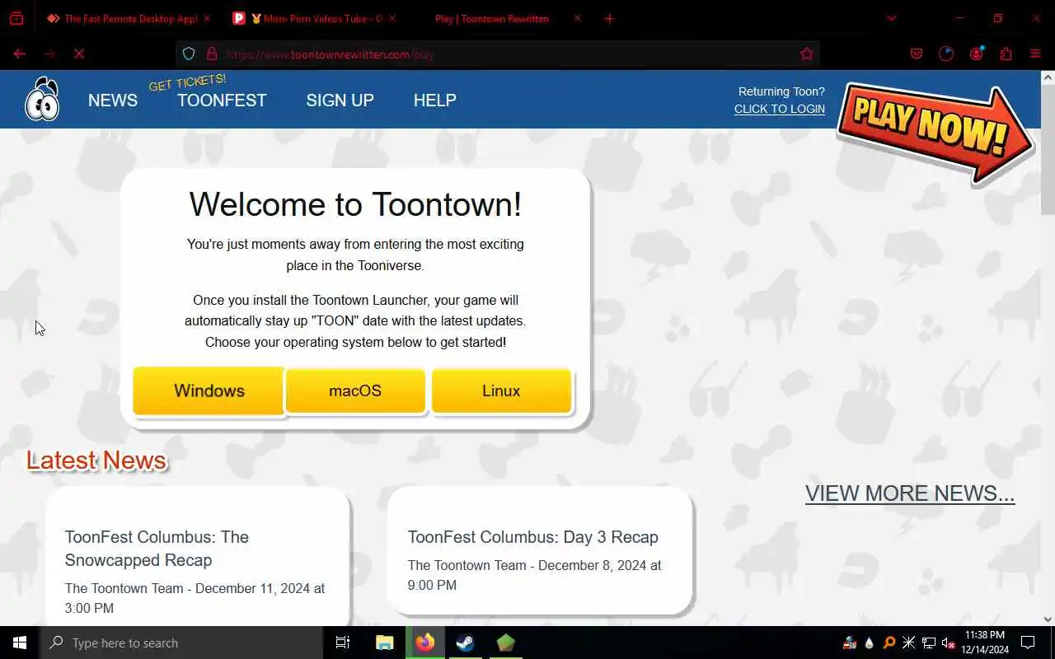
Task: Hit the PLAY NOW! arrow button
Action: click(x=934, y=132)
